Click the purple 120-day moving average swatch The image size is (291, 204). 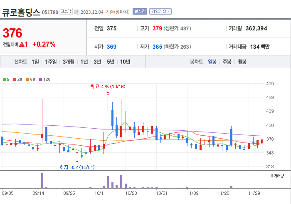click(40, 80)
